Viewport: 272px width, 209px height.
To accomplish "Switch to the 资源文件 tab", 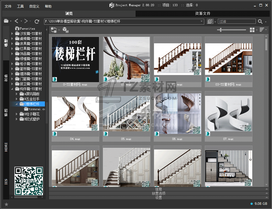I will (x=203, y=13).
